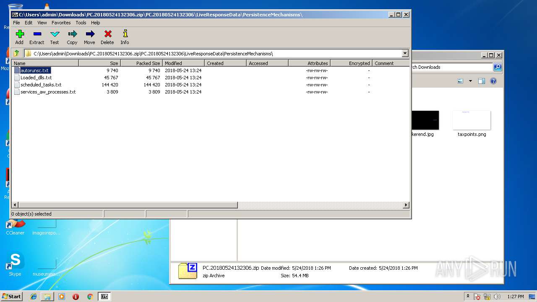Sort by the Encrypted column header
This screenshot has width=537, height=302.
click(352, 63)
